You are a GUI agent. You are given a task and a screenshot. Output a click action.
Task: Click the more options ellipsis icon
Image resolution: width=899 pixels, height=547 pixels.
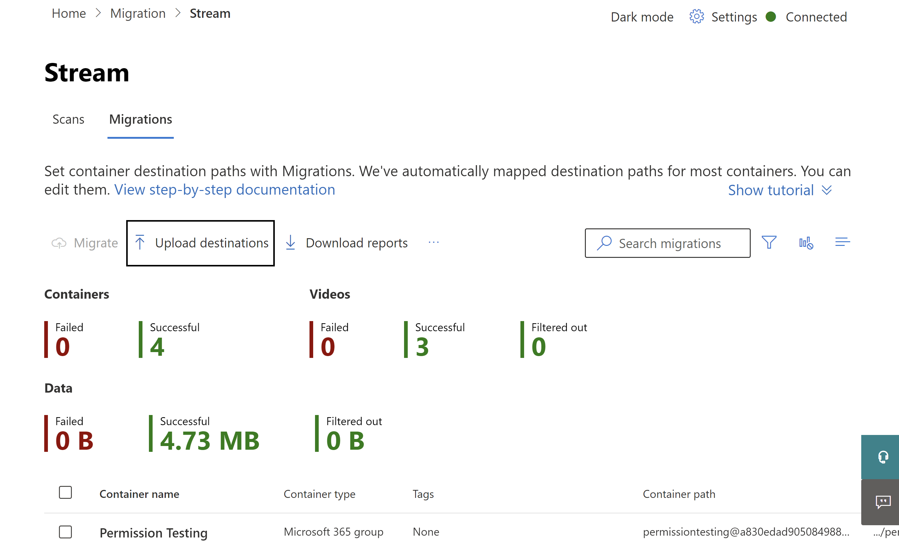[434, 243]
